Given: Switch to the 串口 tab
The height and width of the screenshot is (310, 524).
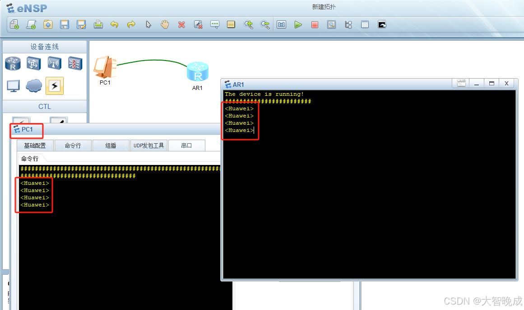Looking at the screenshot, I should coord(186,146).
